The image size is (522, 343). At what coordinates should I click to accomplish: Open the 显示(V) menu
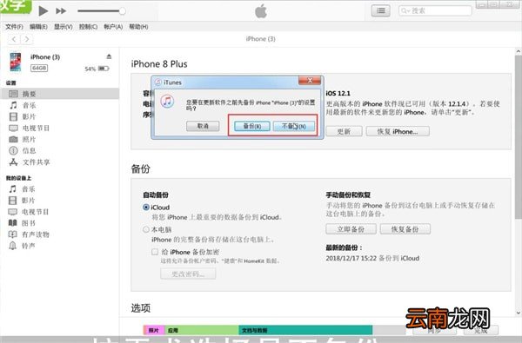coord(64,27)
